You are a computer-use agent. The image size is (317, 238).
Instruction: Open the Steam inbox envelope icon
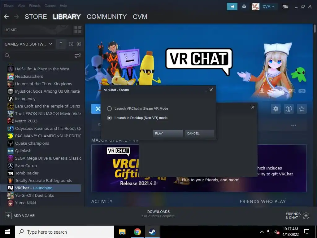pos(244,7)
